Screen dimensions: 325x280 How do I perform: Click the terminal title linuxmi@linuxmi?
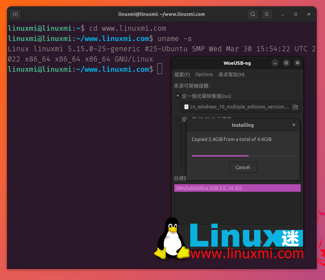(162, 14)
